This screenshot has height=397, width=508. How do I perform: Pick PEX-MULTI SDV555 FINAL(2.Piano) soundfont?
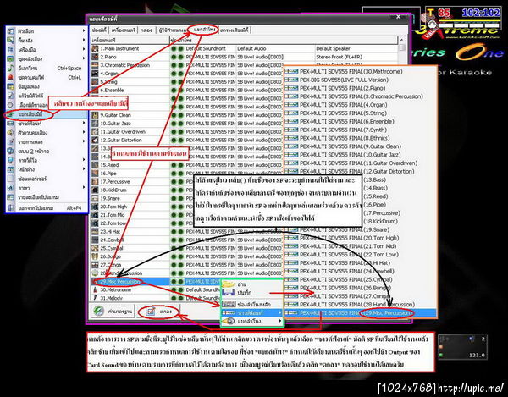click(360, 88)
